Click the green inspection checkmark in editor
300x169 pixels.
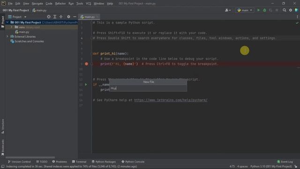pyautogui.click(x=297, y=23)
